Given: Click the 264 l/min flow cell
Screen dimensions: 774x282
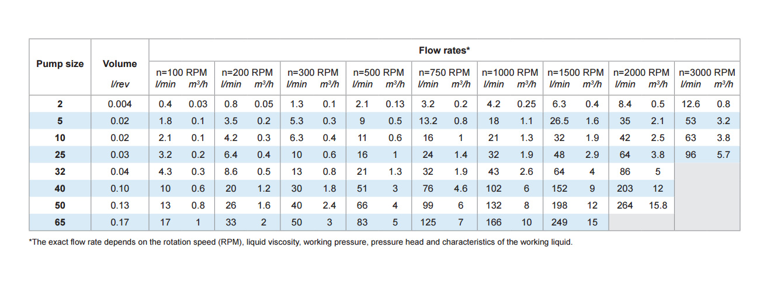Looking at the screenshot, I should [x=625, y=205].
